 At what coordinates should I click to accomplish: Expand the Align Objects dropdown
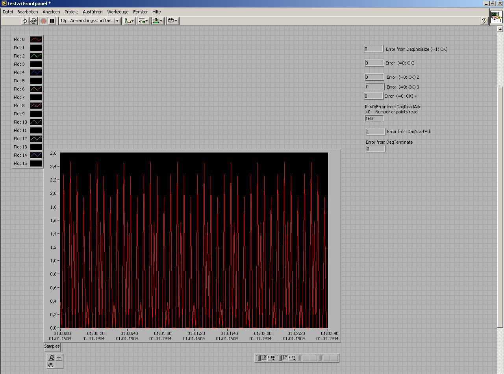tap(129, 21)
